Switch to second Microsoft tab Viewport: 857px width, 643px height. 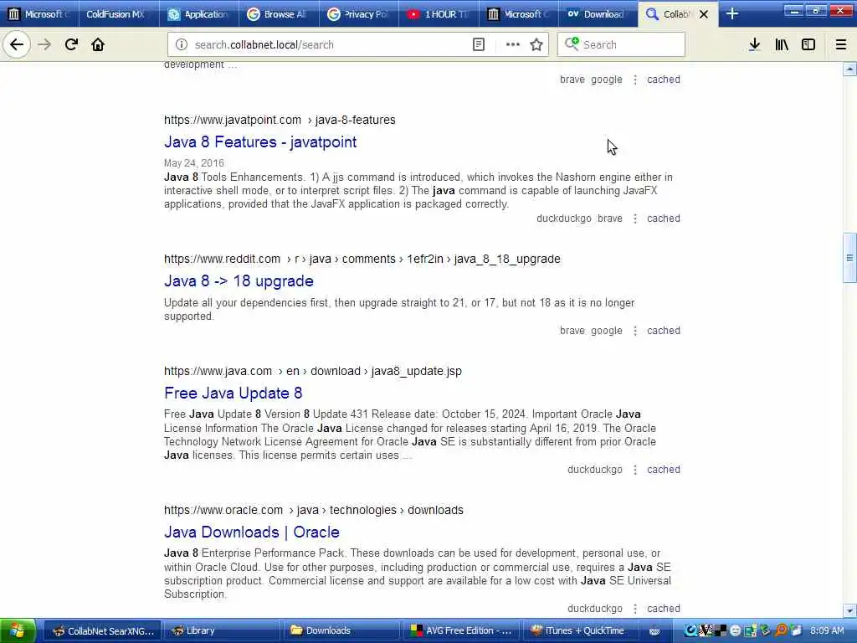pyautogui.click(x=518, y=14)
